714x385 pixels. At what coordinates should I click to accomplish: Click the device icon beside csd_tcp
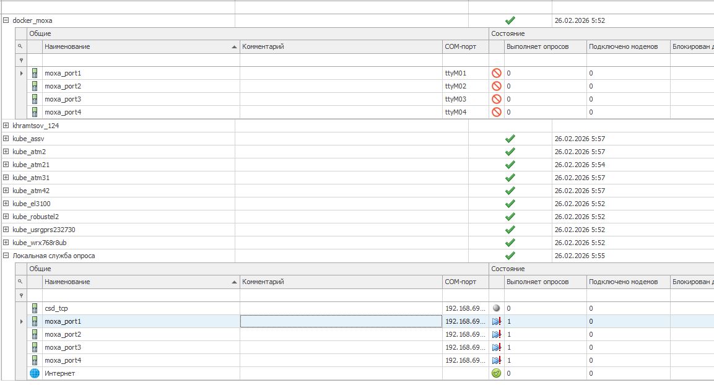point(35,308)
